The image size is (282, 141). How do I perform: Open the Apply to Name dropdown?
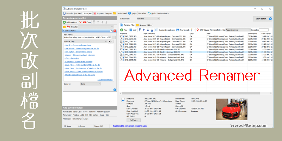coord(90,84)
